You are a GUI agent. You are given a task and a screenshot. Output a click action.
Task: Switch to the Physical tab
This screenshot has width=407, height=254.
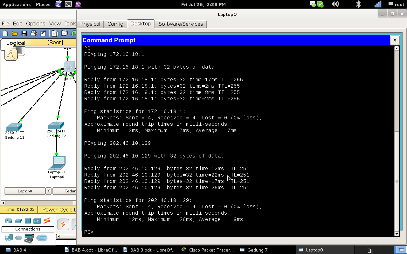[x=90, y=24]
